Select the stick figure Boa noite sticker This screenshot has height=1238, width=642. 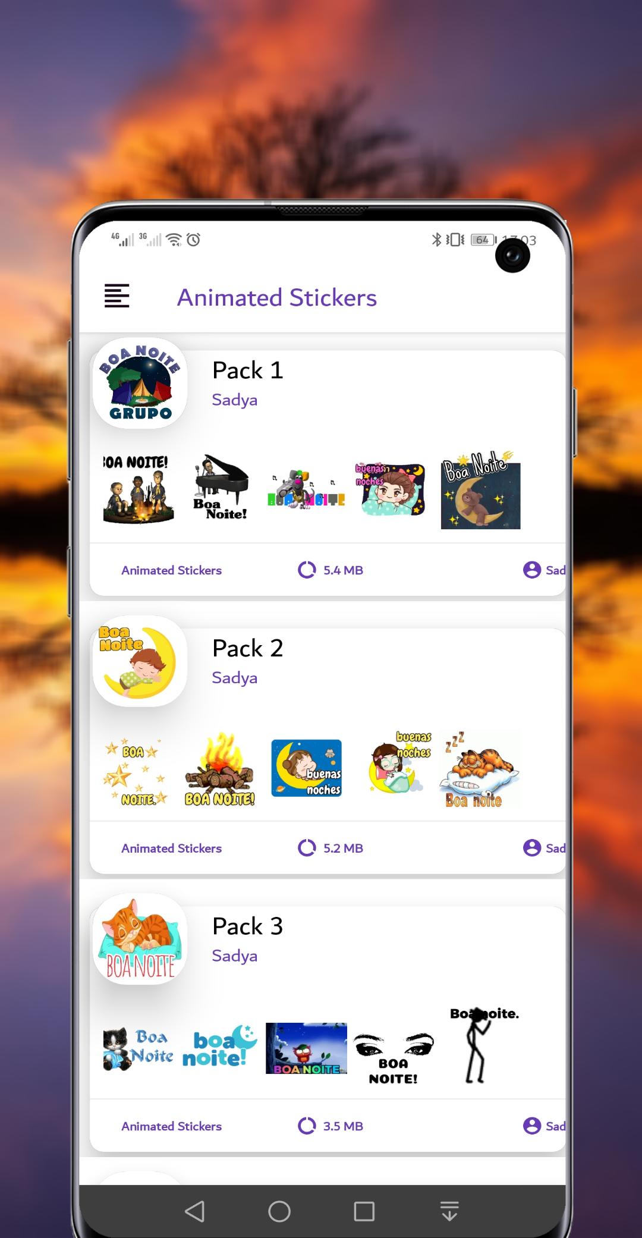(x=484, y=1045)
